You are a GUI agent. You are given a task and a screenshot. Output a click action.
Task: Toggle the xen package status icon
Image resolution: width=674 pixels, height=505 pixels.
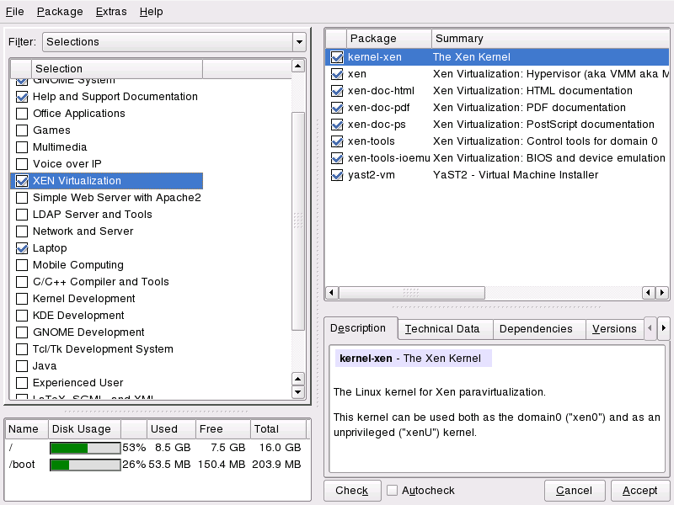point(337,74)
